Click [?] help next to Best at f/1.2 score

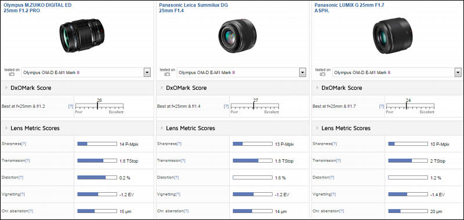coord(71,107)
